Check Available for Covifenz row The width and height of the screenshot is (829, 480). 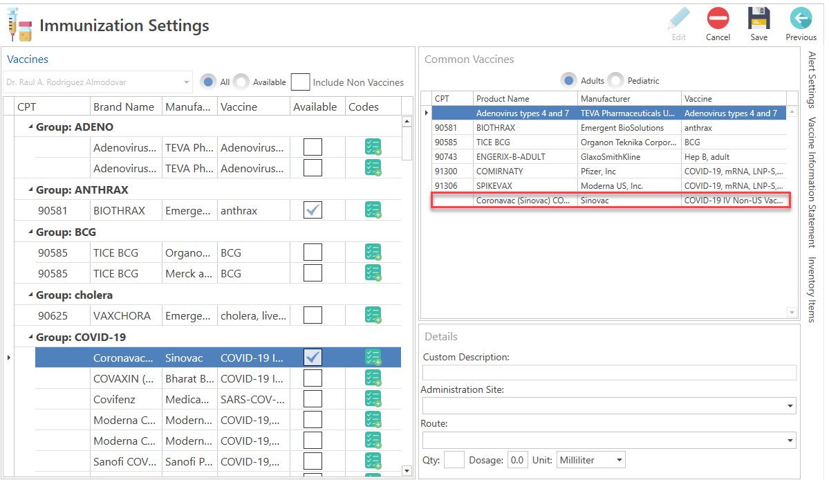coord(313,398)
